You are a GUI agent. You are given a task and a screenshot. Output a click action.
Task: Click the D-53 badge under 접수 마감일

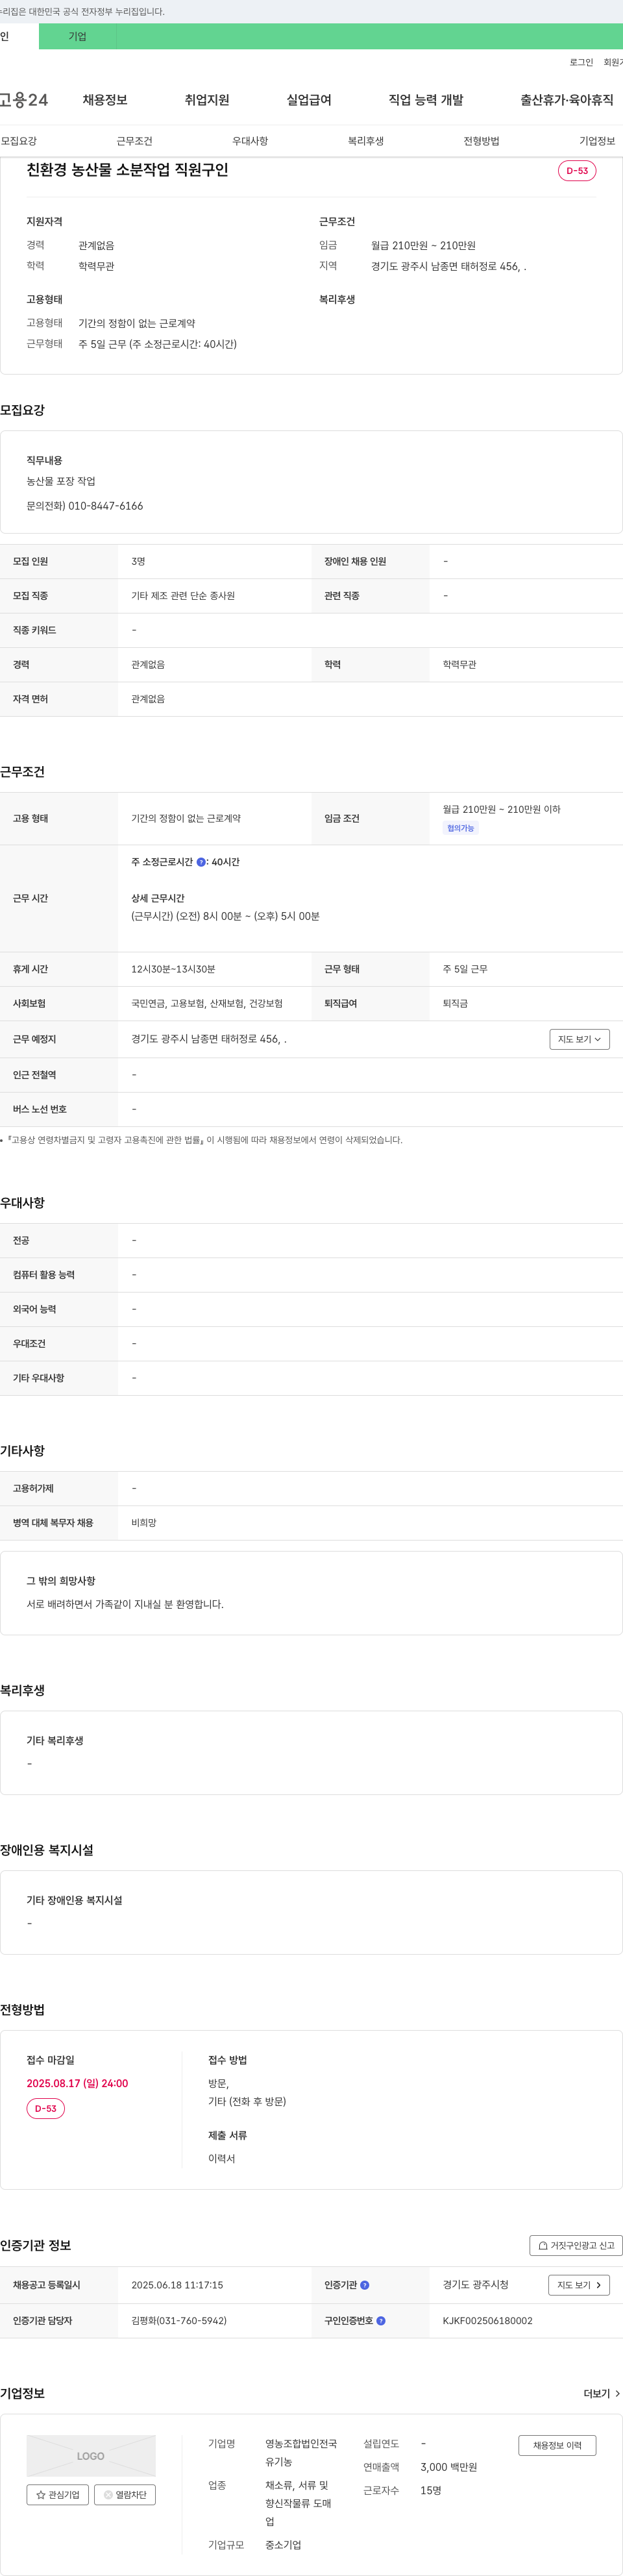tap(46, 2108)
